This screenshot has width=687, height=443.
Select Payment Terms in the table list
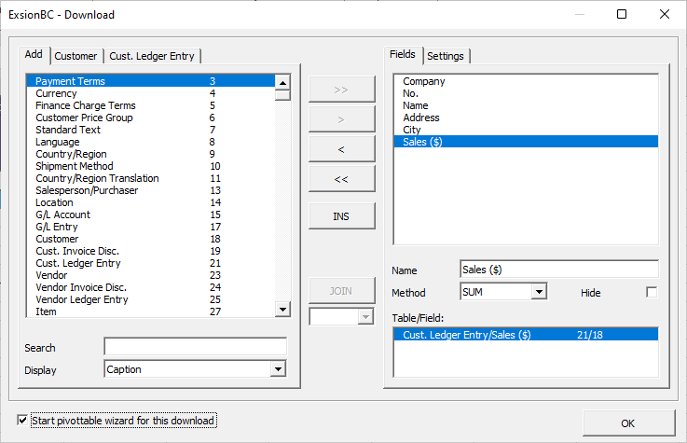coord(151,81)
